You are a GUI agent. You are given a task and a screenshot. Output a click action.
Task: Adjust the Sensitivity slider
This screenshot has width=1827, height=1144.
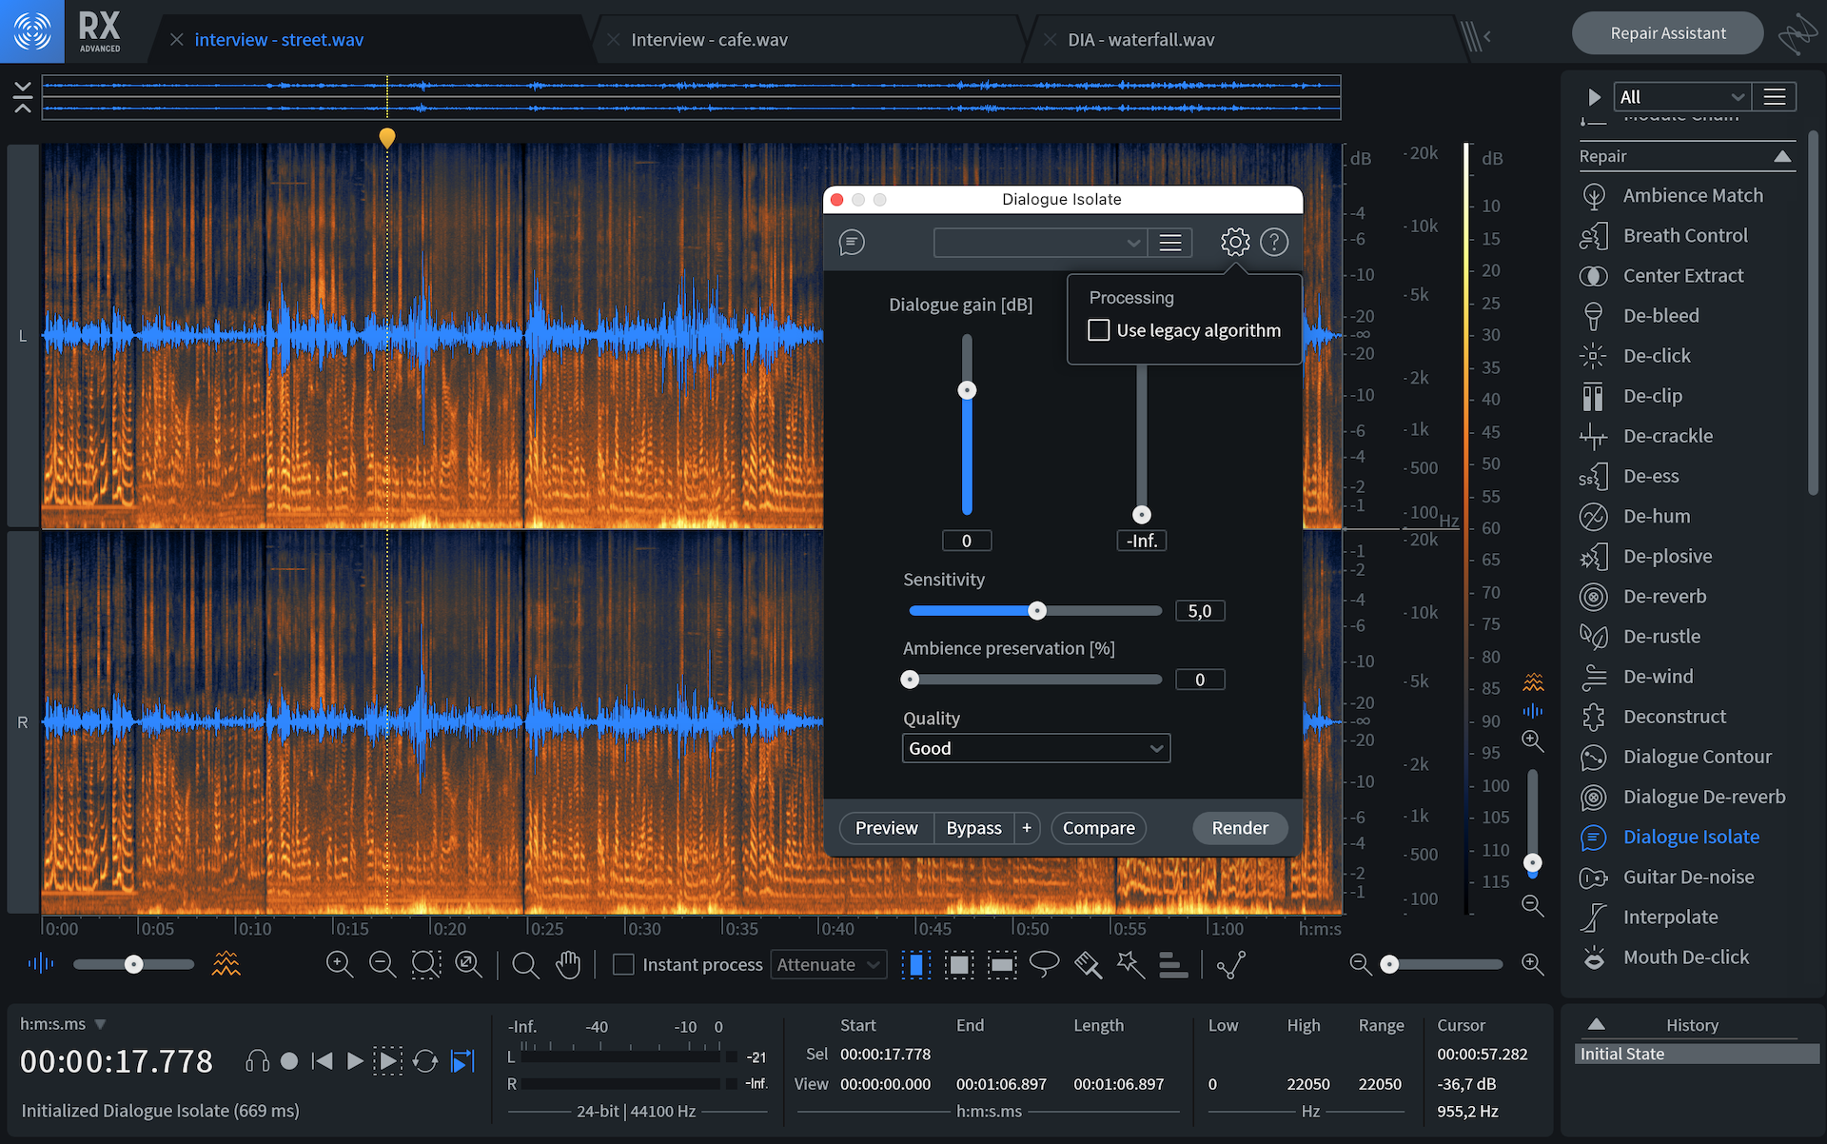1037,611
